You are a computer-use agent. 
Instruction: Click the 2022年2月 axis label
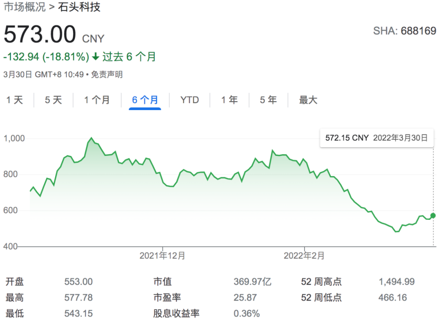coord(304,256)
